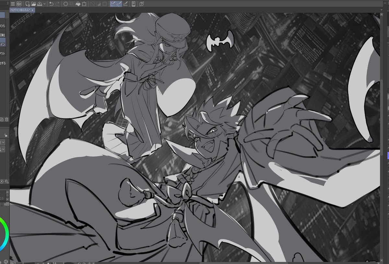Screen dimensions: 389x264
Task: Close the ハロウィンぬらえん tab via its dot
Action: [x=33, y=10]
